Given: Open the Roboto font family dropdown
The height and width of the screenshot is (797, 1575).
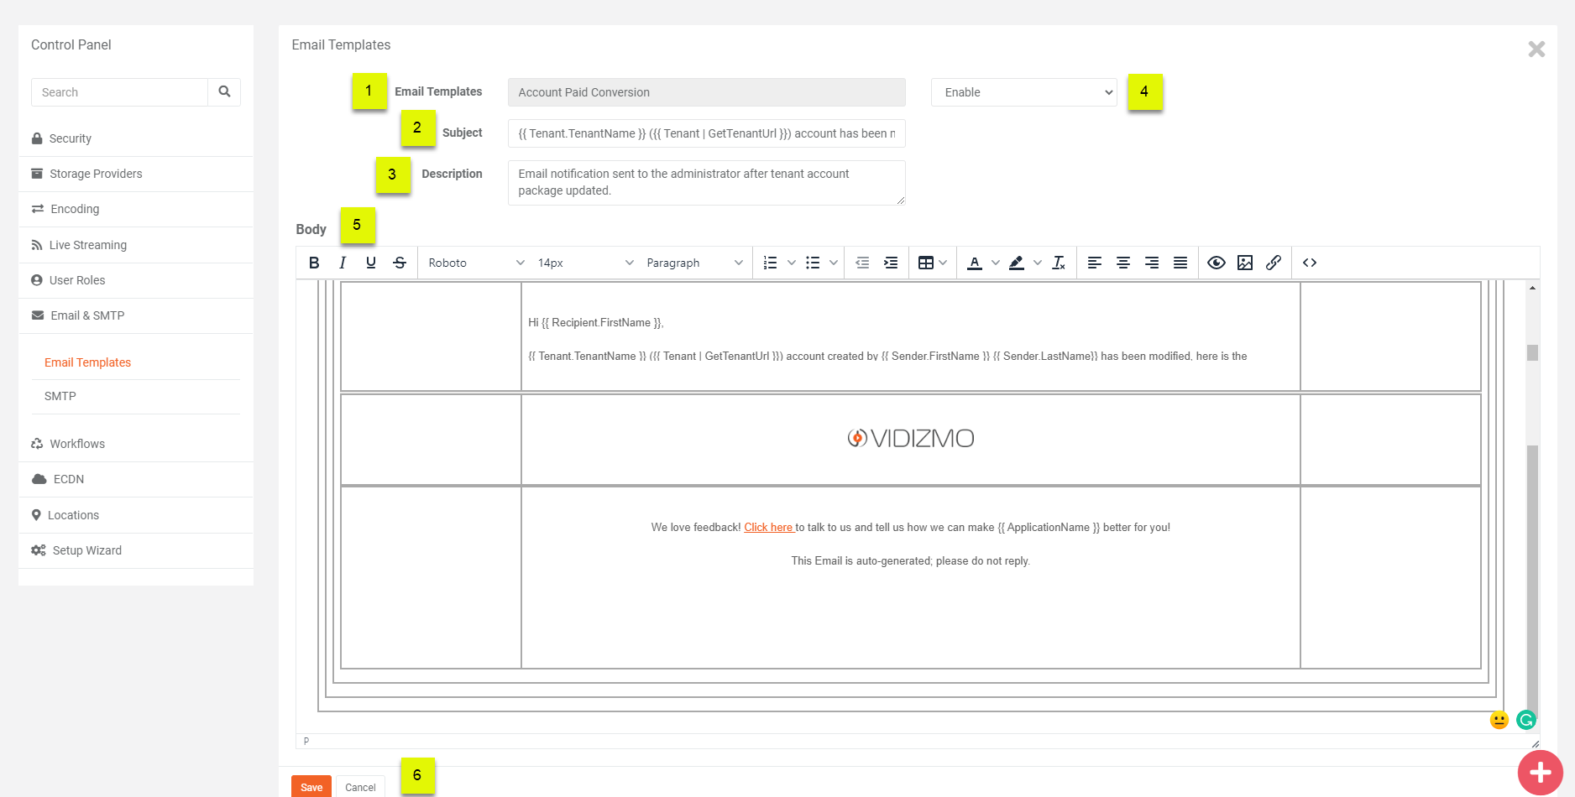Looking at the screenshot, I should 475,263.
